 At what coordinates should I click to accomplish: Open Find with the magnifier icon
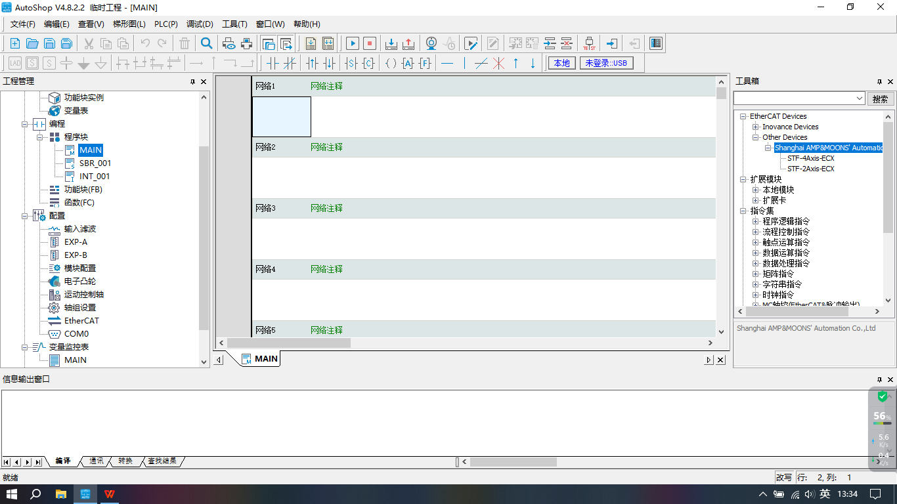point(207,43)
